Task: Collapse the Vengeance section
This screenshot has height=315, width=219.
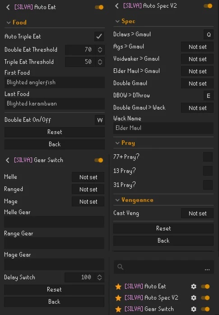Action: (117, 200)
